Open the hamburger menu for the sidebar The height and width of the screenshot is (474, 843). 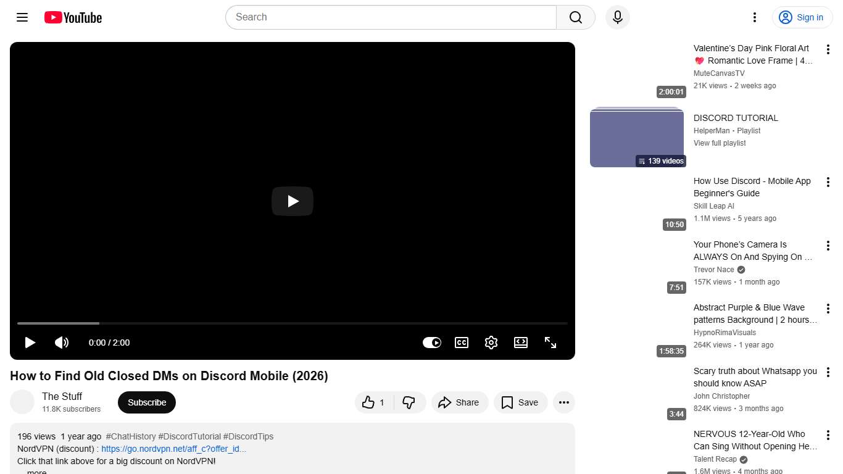click(22, 17)
